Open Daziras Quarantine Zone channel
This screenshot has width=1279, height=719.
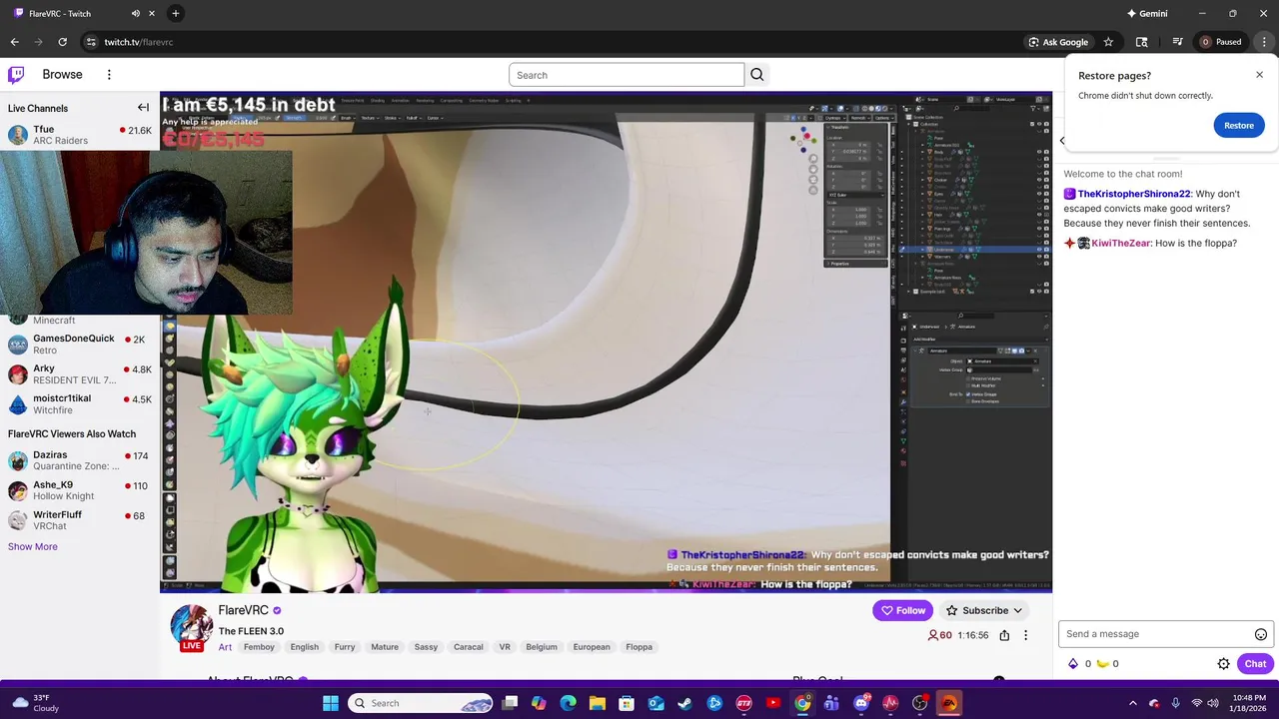coord(80,460)
